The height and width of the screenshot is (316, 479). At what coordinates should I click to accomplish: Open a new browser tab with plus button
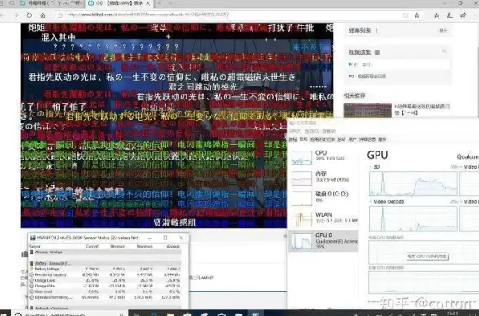pos(160,3)
